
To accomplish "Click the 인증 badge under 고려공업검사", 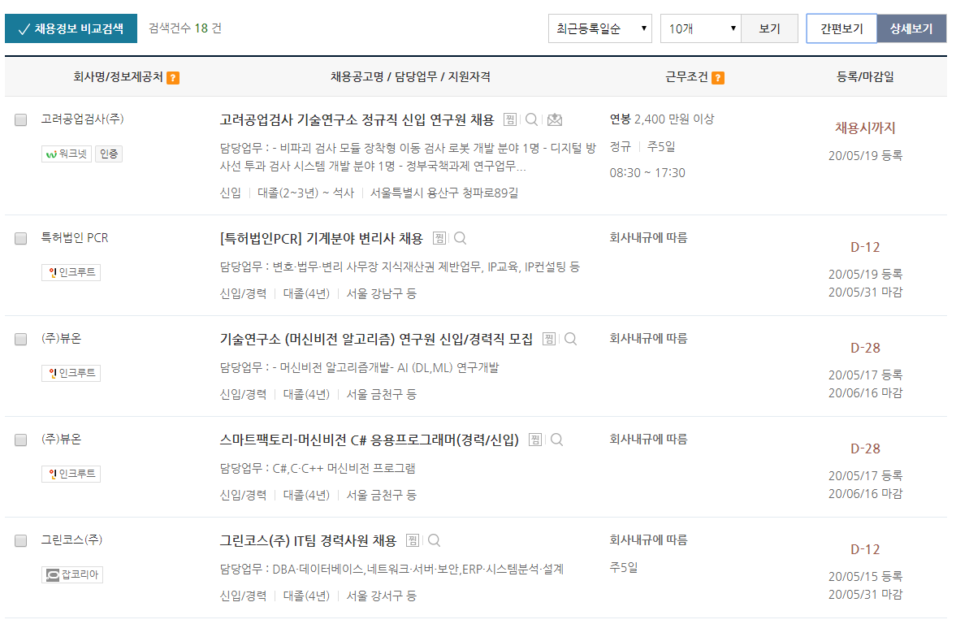I will click(109, 154).
